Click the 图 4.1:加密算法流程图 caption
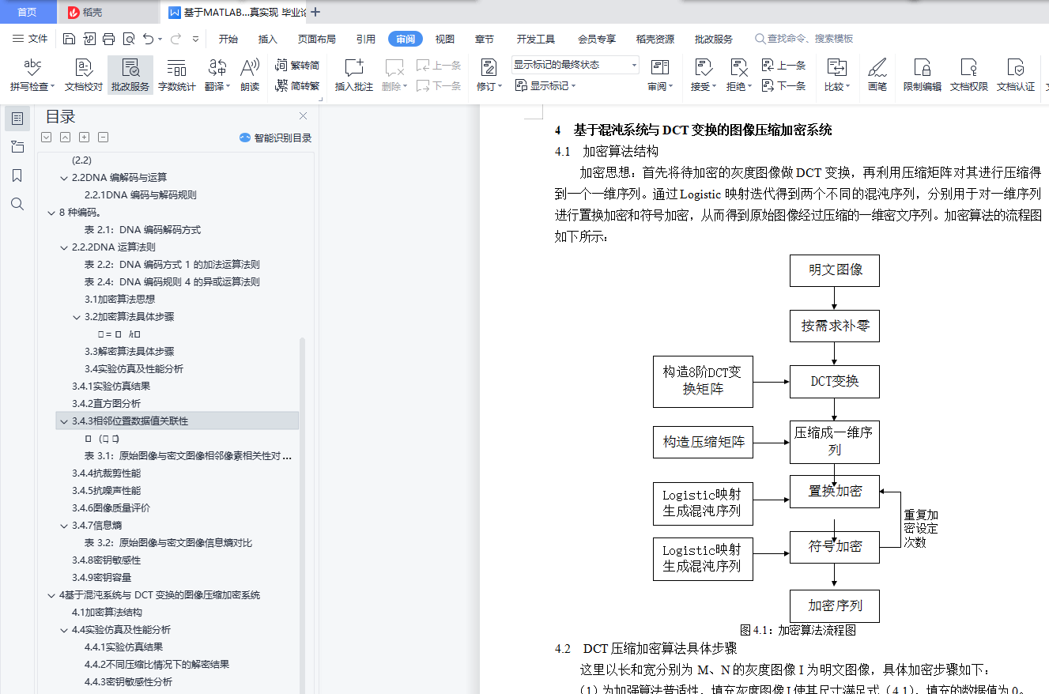Screen dimensions: 1049x694 tap(798, 631)
